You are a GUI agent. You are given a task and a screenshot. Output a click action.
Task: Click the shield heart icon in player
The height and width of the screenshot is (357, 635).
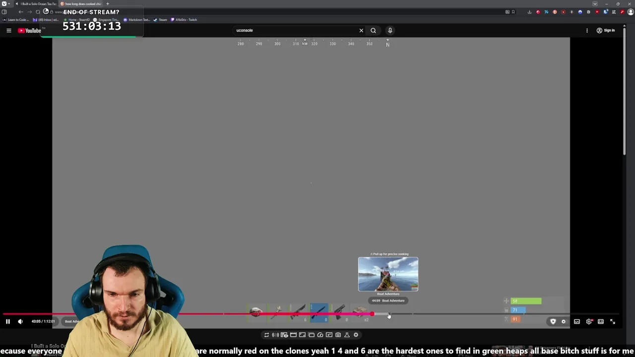553,322
